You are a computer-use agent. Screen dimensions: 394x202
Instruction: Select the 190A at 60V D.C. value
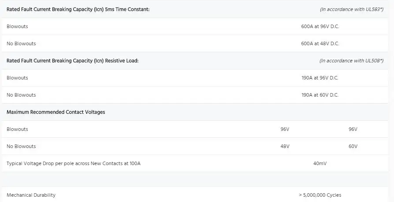[320, 95]
